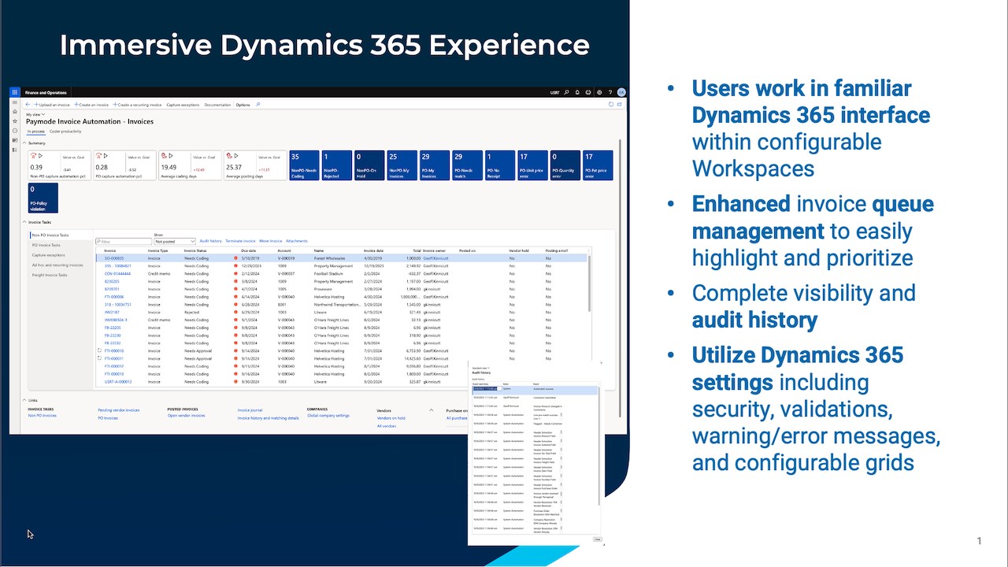Go to Home in the sidebar
The width and height of the screenshot is (1008, 567).
click(15, 112)
